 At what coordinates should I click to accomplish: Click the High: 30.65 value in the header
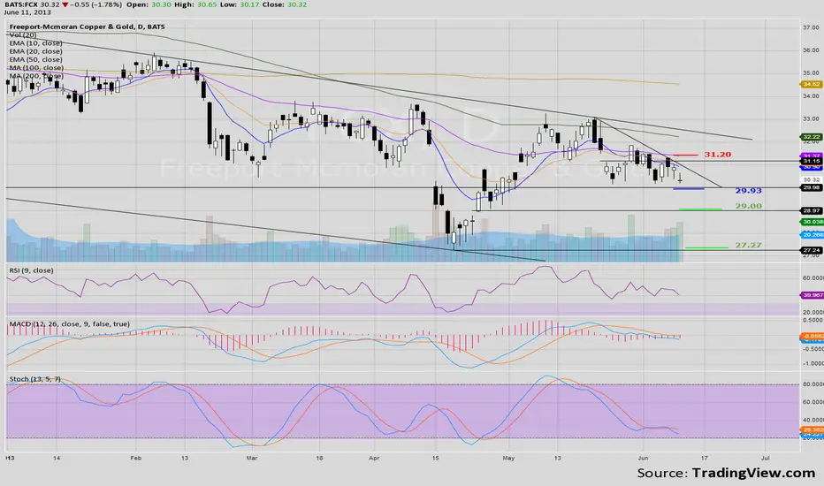[196, 4]
